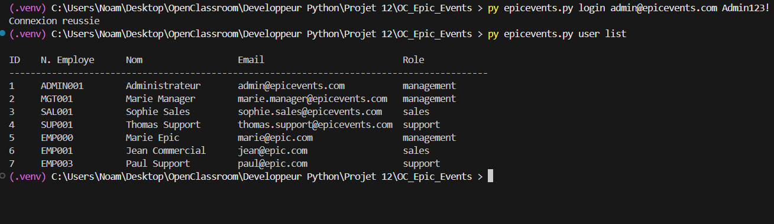Viewport: 774px width, 224px height.
Task: Click the email 'marie@epic.com'
Action: tap(275, 138)
